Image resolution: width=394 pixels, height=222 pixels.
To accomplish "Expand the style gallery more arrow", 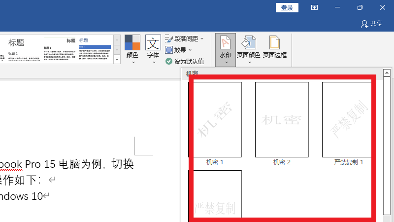I will [117, 60].
